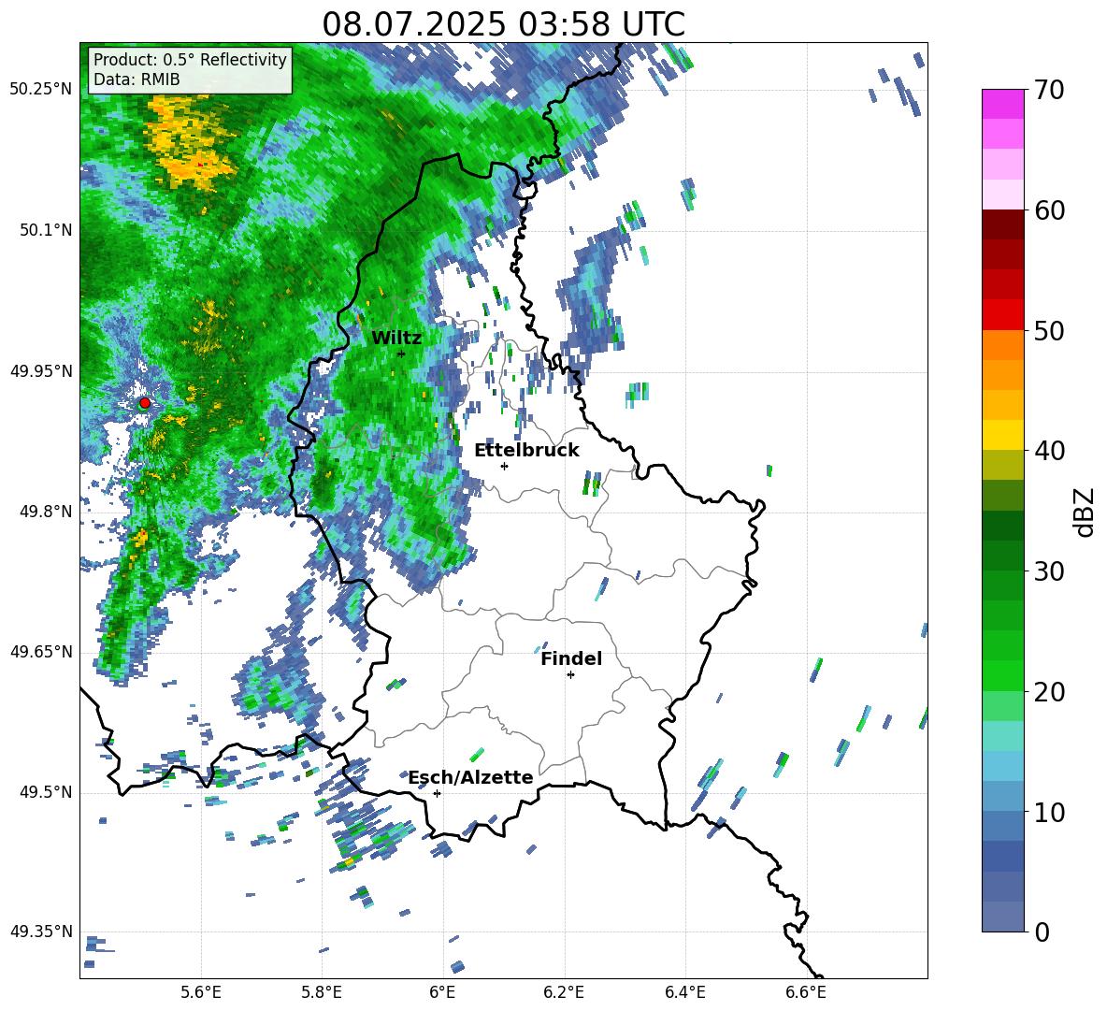Click the 49.65°N latitude label
This screenshot has height=1011, width=1107.
click(x=41, y=651)
